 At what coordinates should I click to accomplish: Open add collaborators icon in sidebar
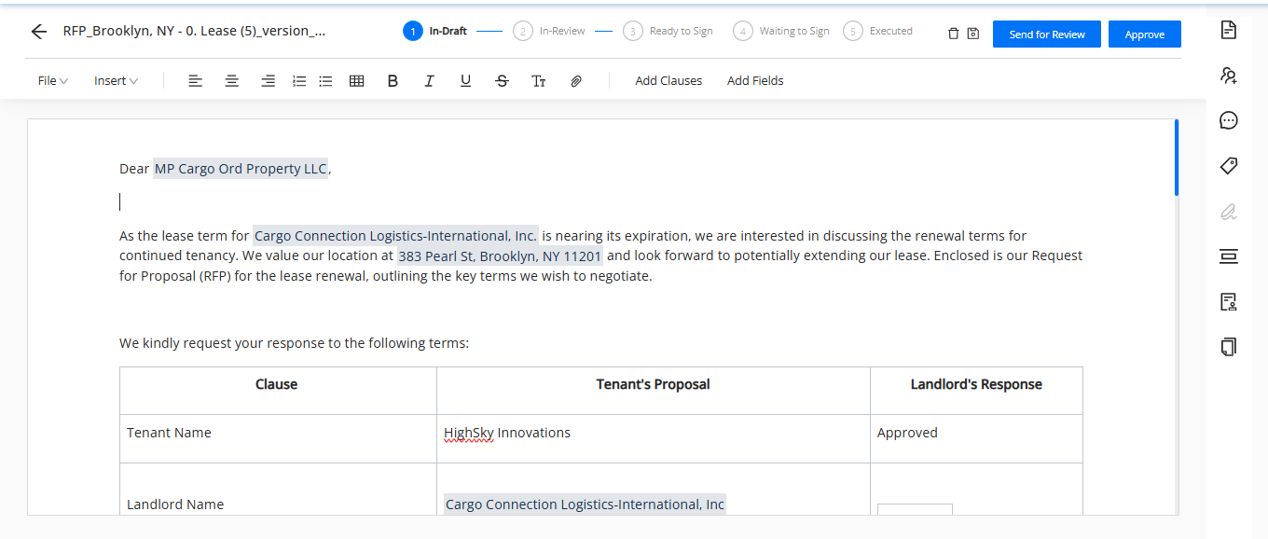pyautogui.click(x=1229, y=76)
